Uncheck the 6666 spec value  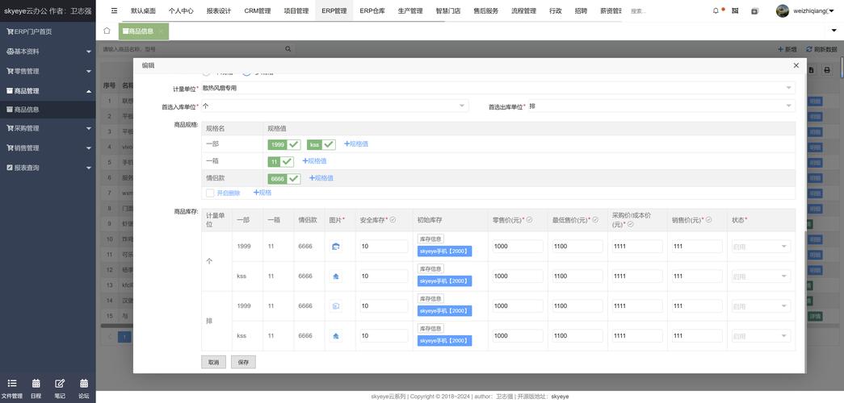pos(293,178)
